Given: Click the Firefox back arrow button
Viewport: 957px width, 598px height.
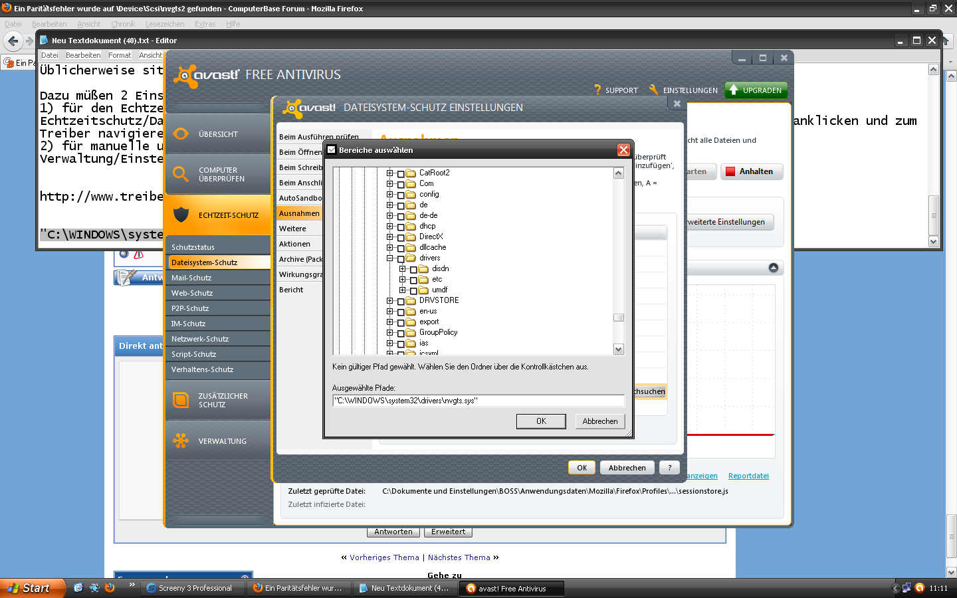Looking at the screenshot, I should click(13, 41).
